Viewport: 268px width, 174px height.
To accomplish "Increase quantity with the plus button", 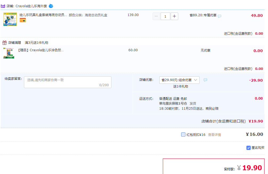I will click(174, 16).
